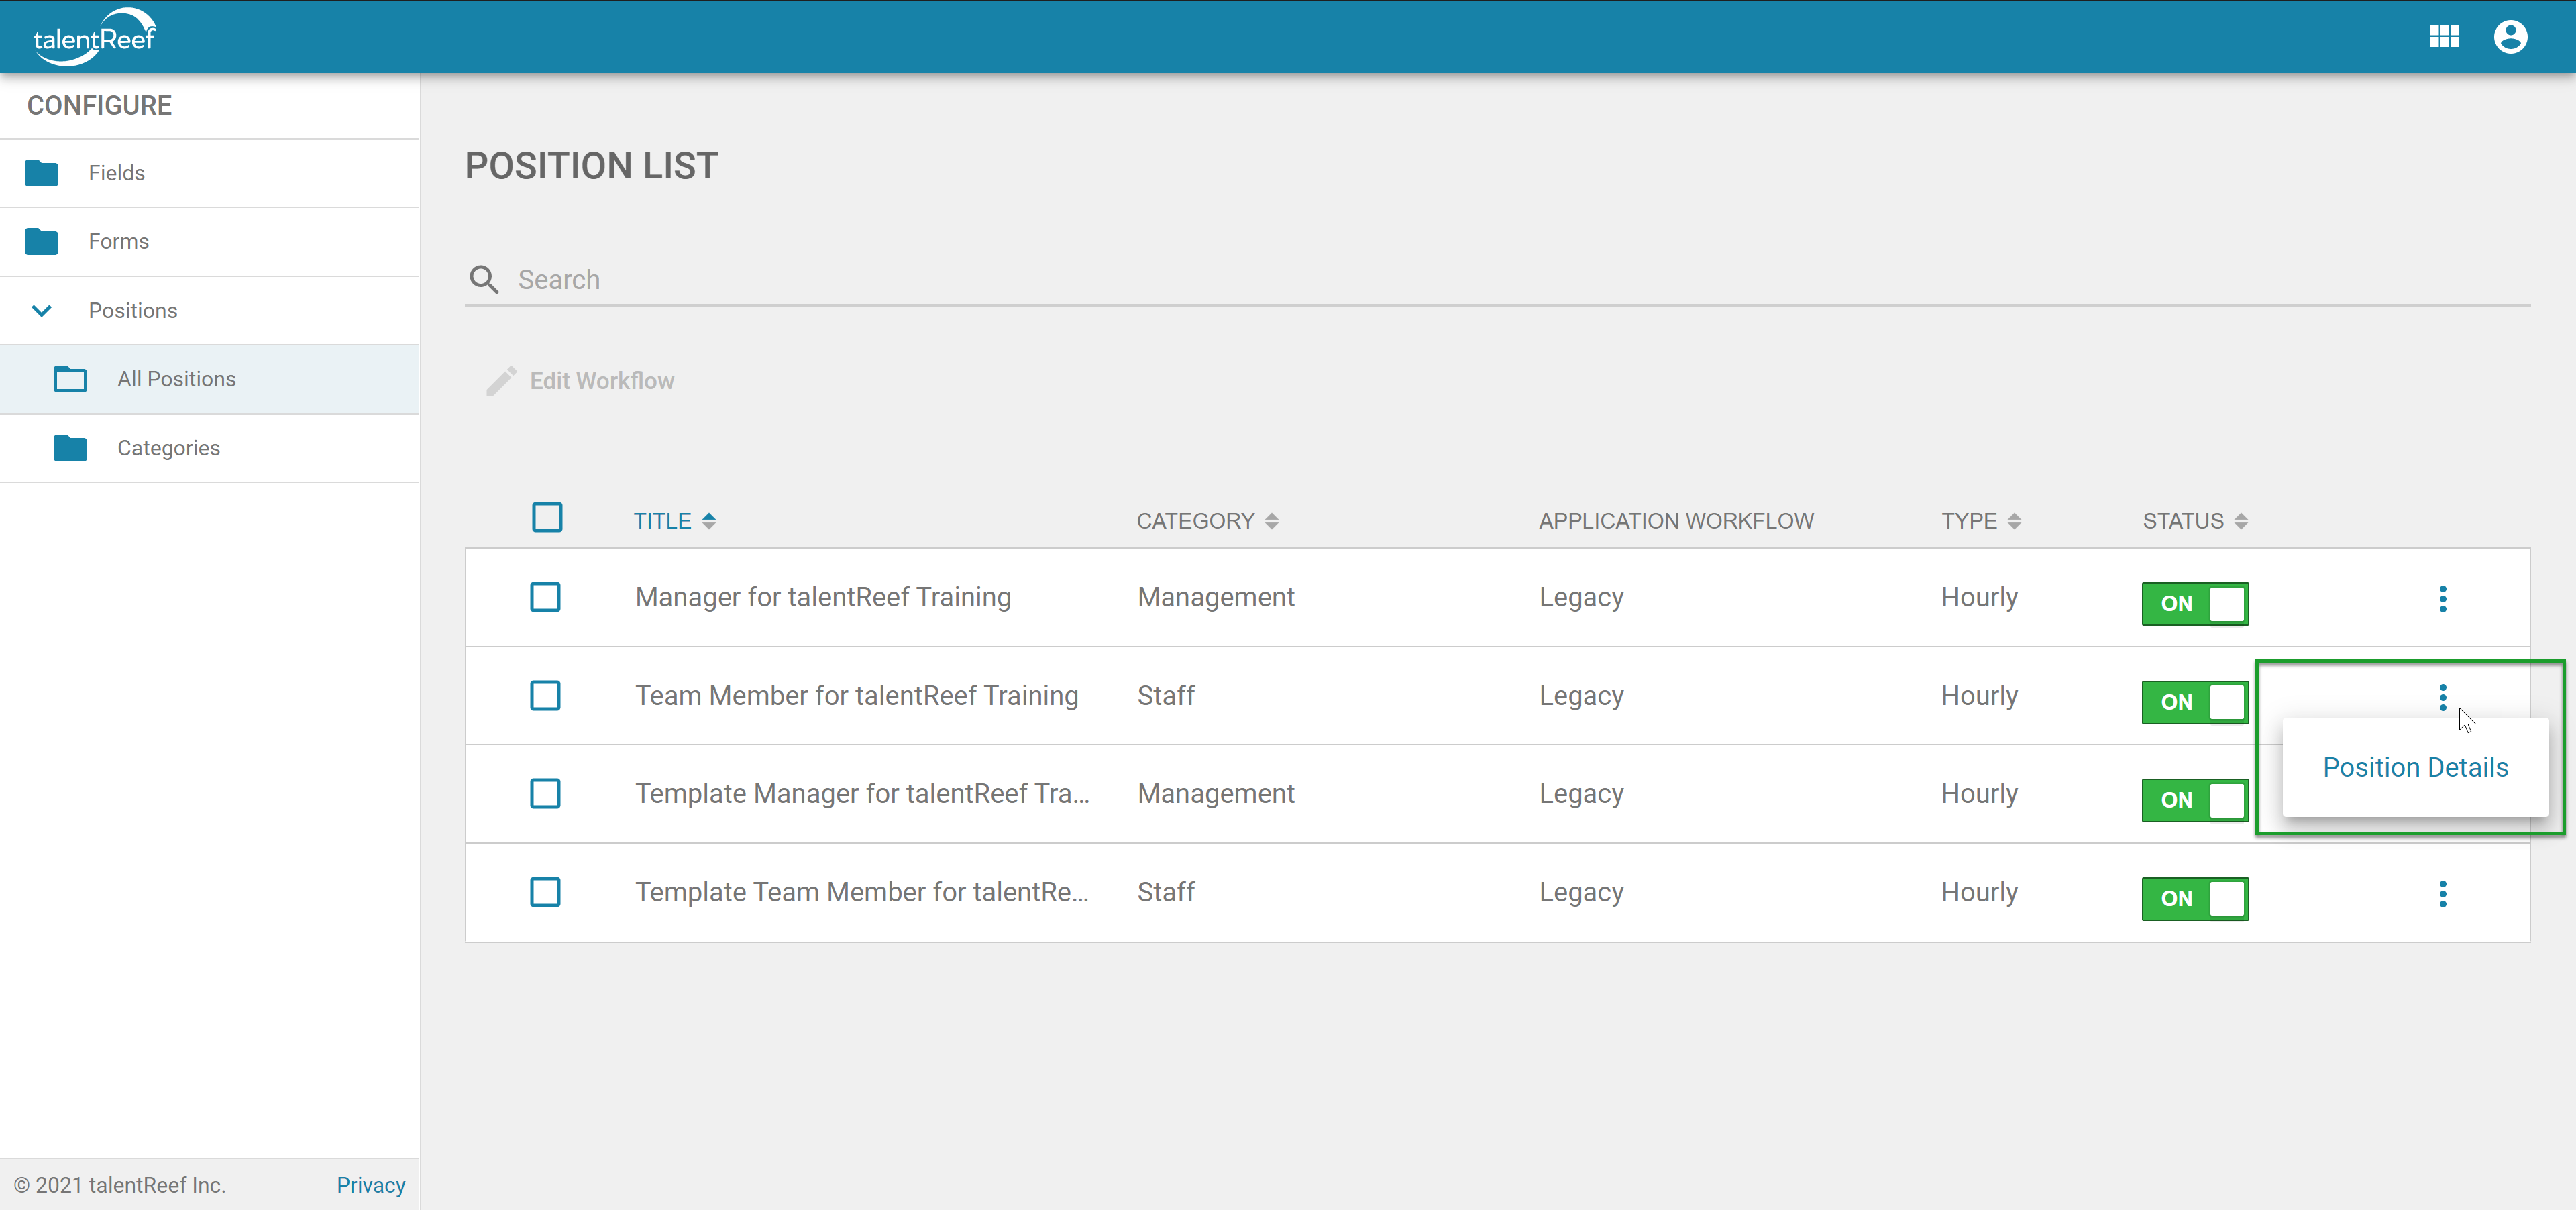Open the apps grid icon

pyautogui.click(x=2444, y=37)
